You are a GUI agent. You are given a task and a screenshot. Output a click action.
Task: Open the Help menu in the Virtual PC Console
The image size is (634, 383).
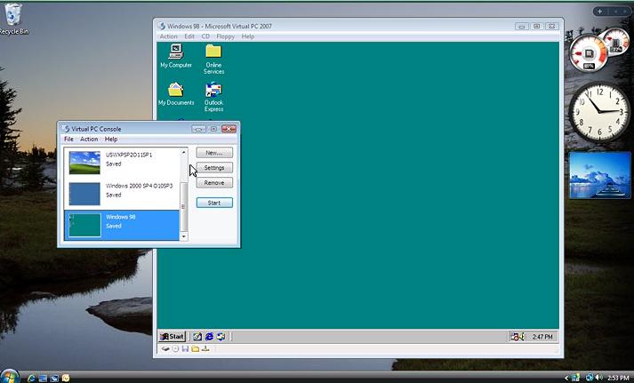111,139
